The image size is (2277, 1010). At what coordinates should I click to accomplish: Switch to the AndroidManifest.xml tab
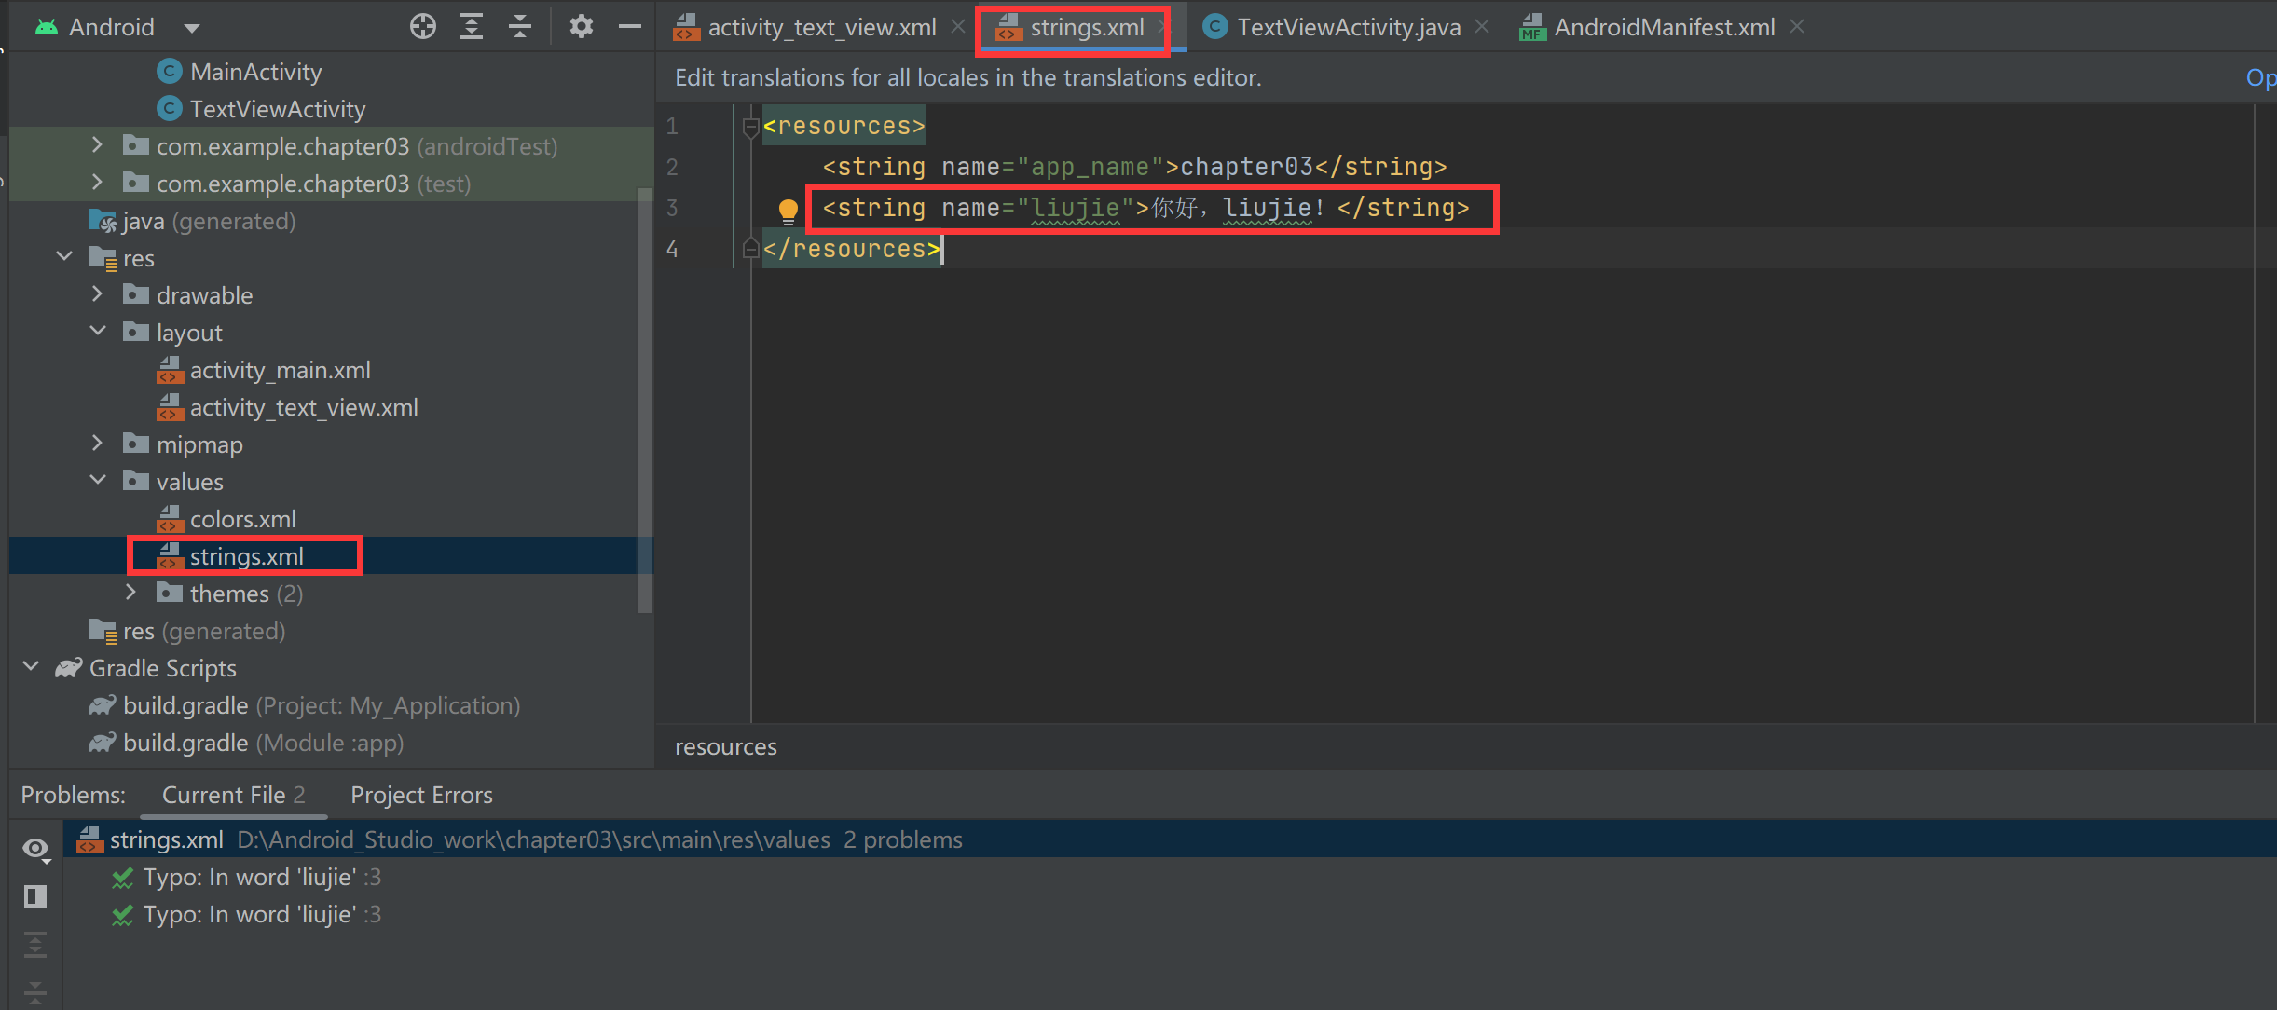[1664, 28]
